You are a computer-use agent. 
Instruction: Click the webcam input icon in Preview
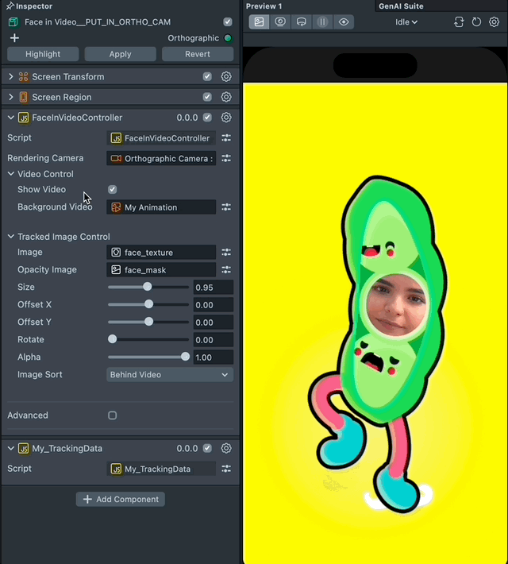coord(280,22)
